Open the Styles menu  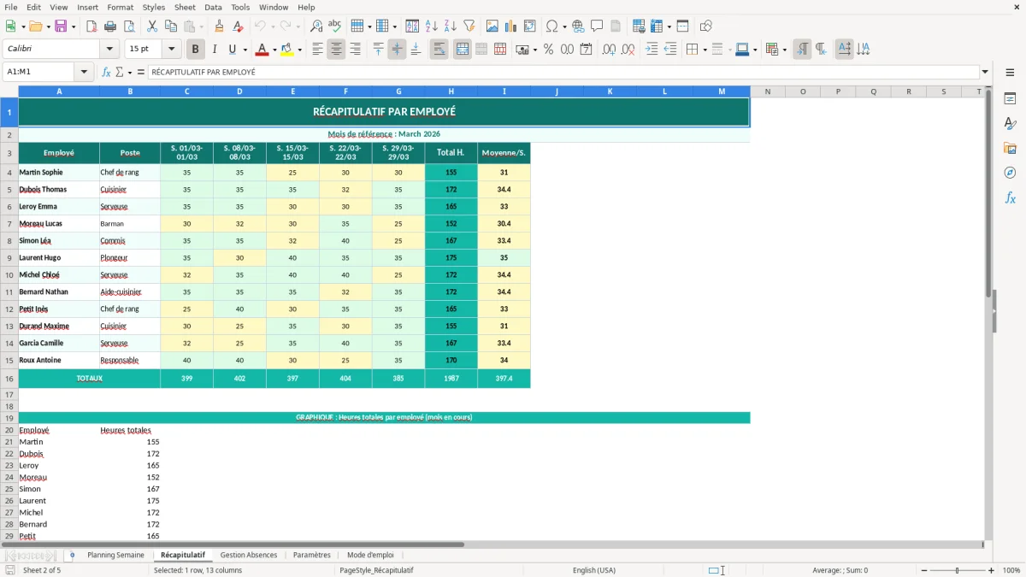point(154,7)
